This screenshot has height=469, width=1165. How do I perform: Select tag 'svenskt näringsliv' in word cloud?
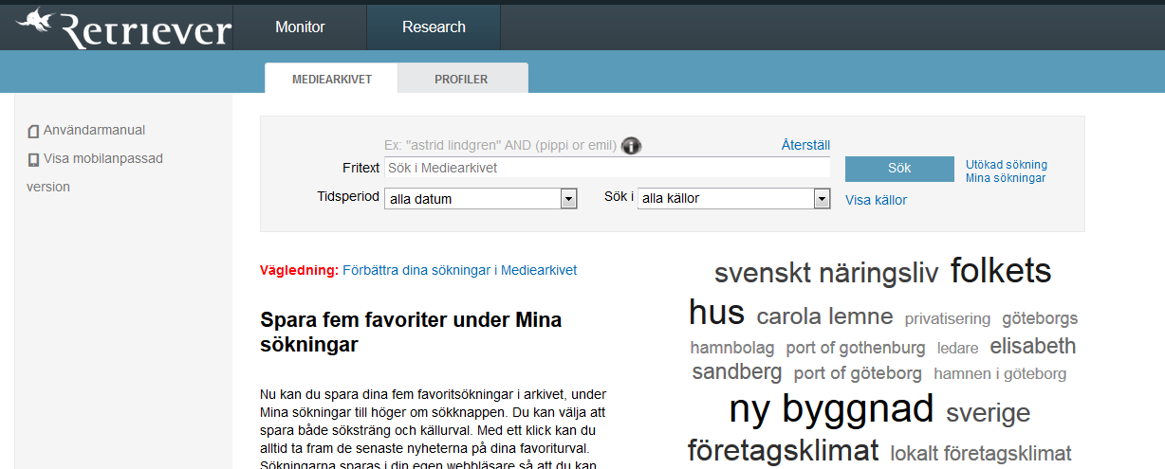pyautogui.click(x=826, y=274)
